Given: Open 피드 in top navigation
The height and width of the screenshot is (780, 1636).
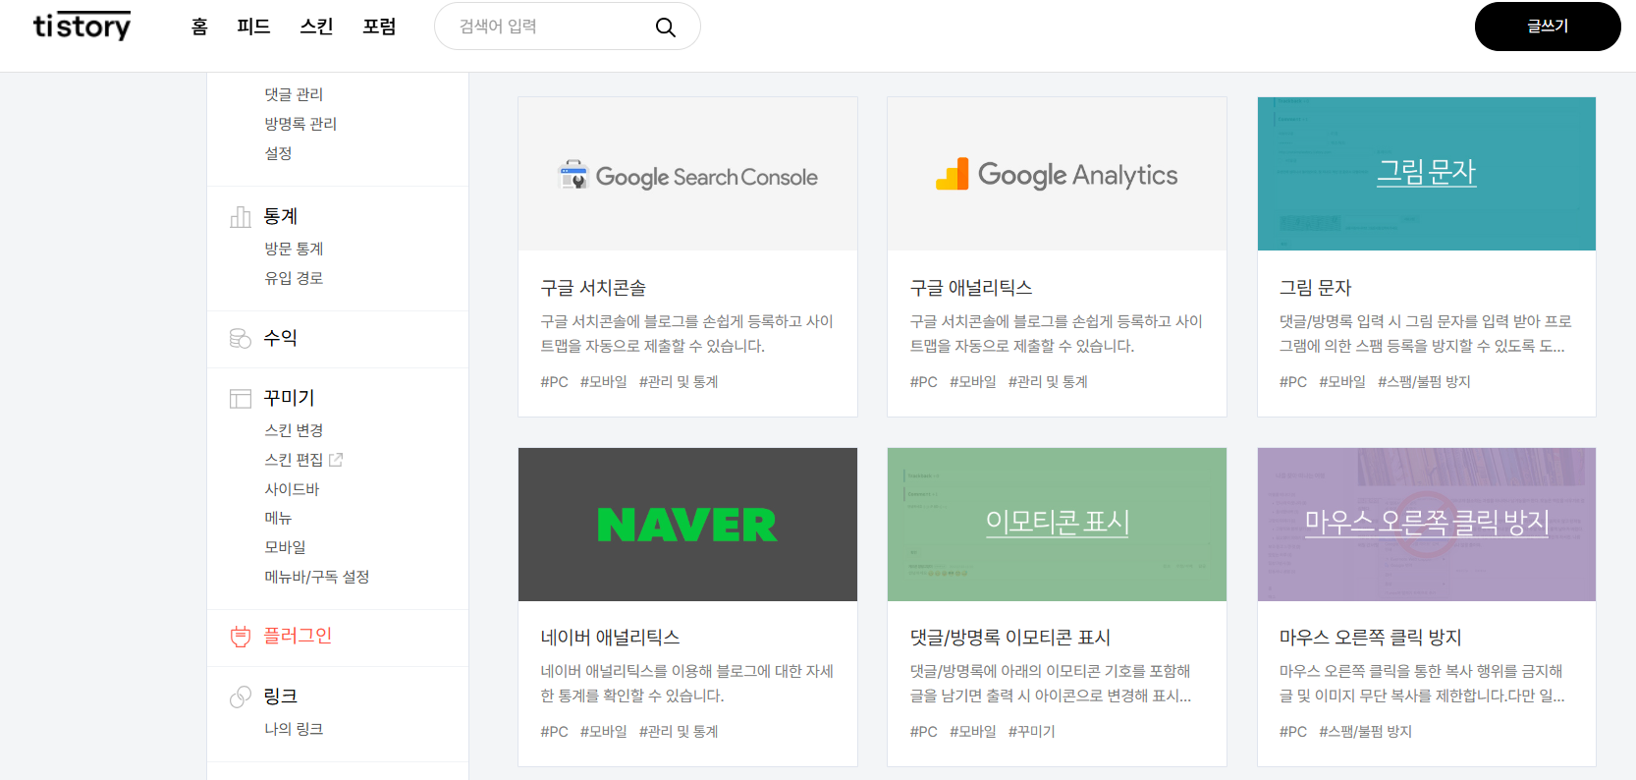Looking at the screenshot, I should pos(253,27).
